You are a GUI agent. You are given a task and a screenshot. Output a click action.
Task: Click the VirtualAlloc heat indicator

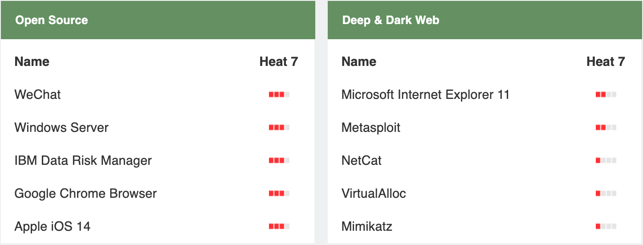[606, 193]
